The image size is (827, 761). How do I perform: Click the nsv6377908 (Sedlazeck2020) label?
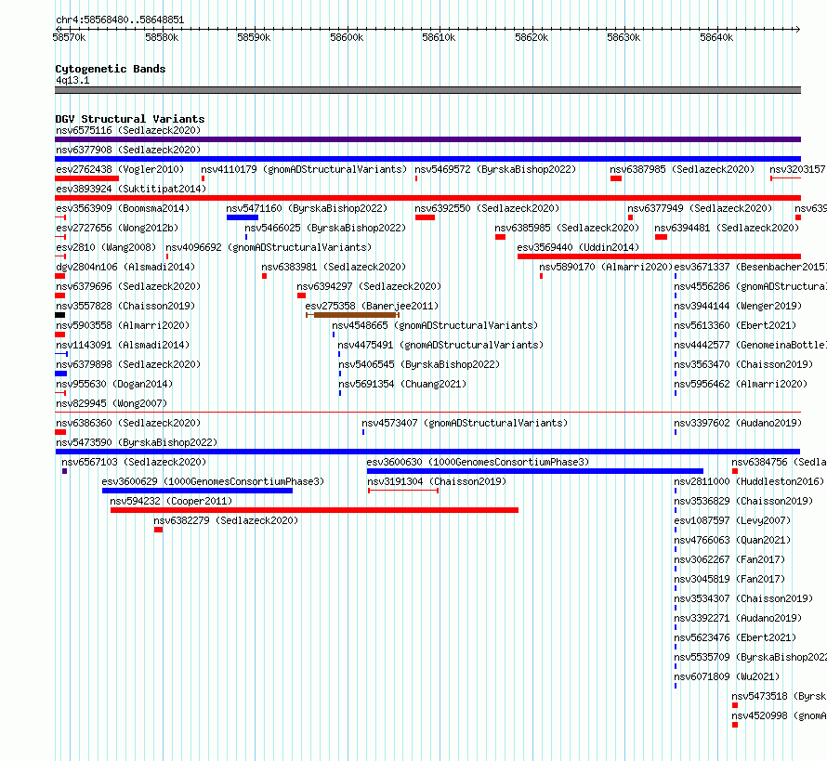pos(128,150)
